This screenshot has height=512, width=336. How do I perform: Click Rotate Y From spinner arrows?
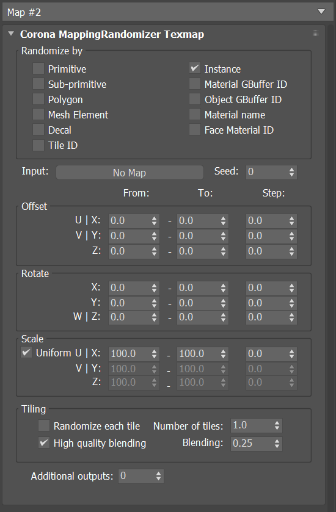point(155,303)
